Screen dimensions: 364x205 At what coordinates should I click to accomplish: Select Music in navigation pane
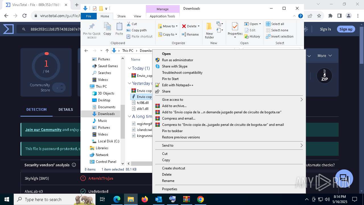point(100,121)
